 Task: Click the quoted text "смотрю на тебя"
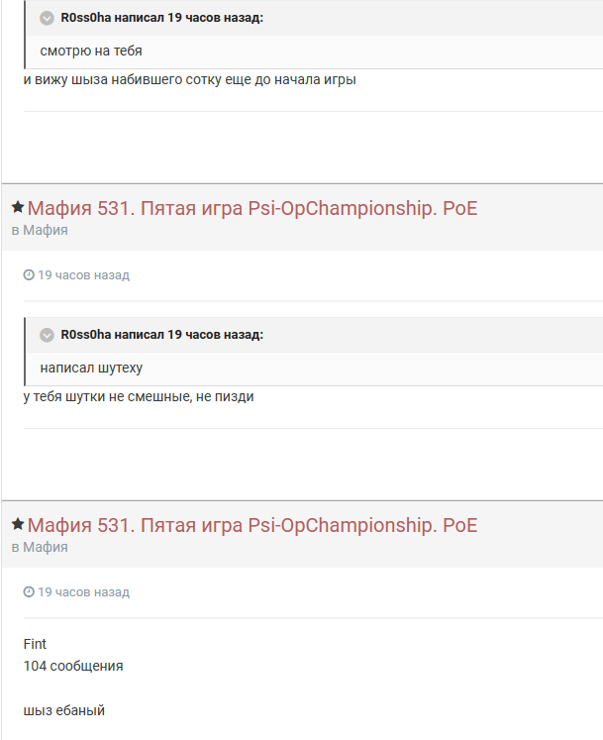click(84, 51)
